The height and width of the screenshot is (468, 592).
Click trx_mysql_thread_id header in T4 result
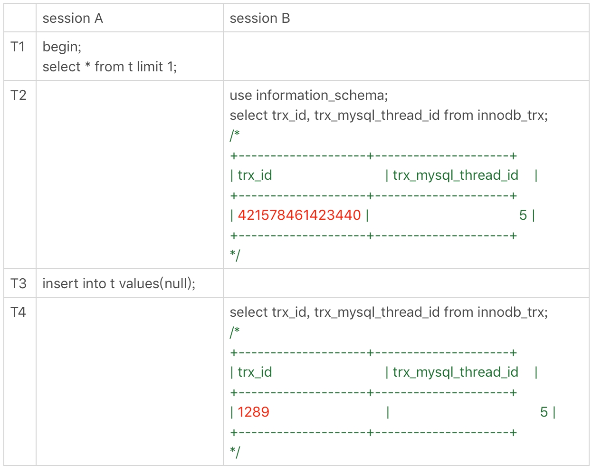tap(455, 372)
